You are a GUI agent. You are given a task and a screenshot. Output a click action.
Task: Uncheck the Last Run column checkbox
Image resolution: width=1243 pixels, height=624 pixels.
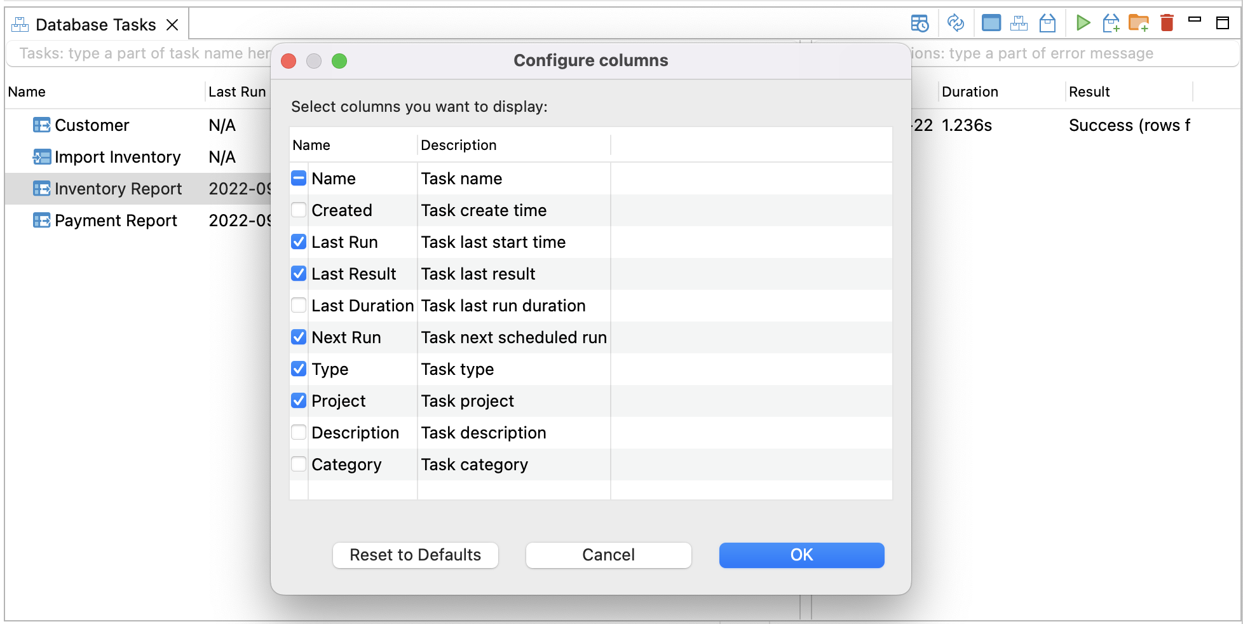pos(299,242)
